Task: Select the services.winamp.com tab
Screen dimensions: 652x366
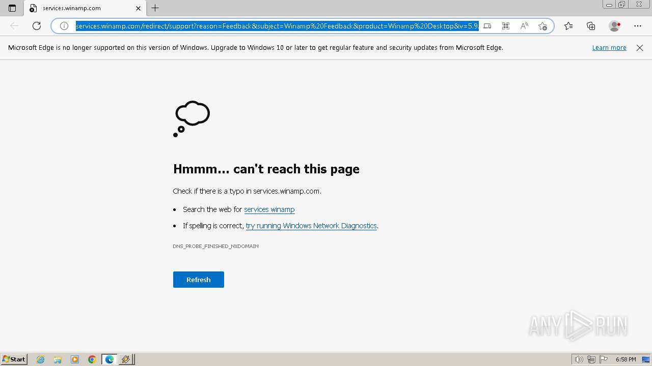Action: coord(85,8)
